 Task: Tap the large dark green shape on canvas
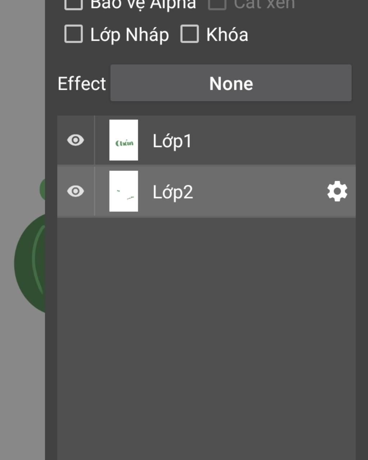tap(30, 264)
